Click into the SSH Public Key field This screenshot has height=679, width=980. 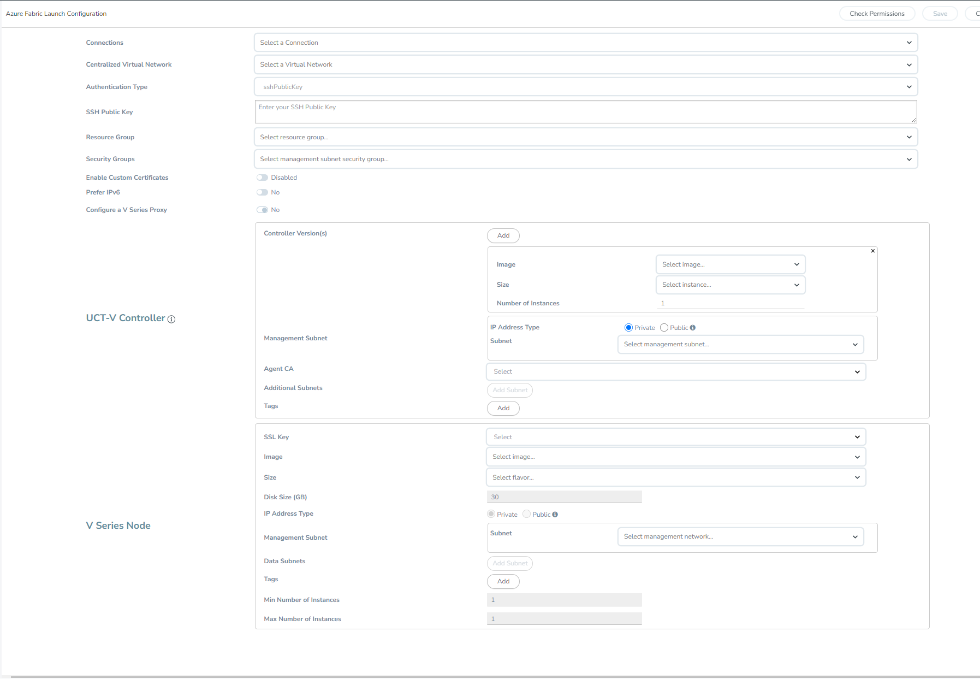585,111
